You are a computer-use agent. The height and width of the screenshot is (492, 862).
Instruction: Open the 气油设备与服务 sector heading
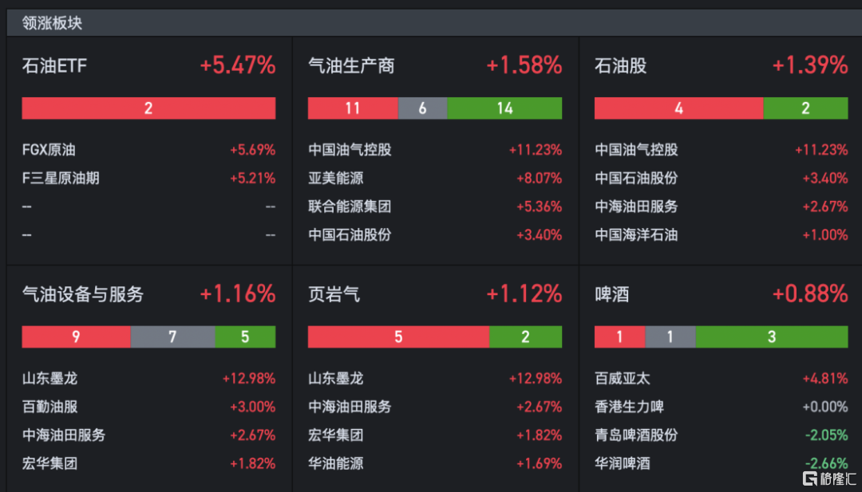tap(82, 295)
